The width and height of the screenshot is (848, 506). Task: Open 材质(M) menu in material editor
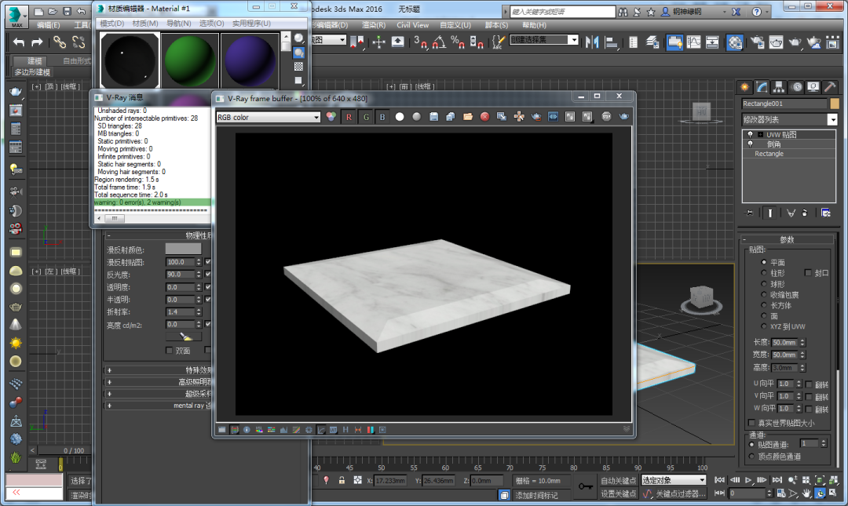coord(145,24)
